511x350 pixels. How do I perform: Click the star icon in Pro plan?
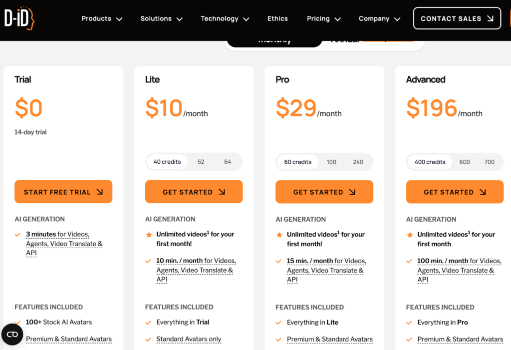(279, 235)
